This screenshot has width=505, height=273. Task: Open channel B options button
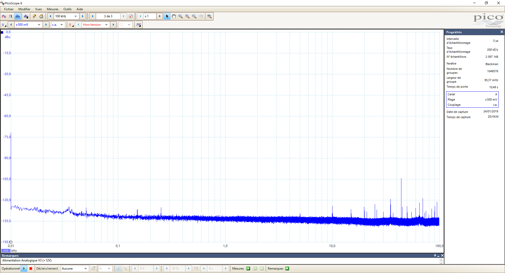pos(71,25)
